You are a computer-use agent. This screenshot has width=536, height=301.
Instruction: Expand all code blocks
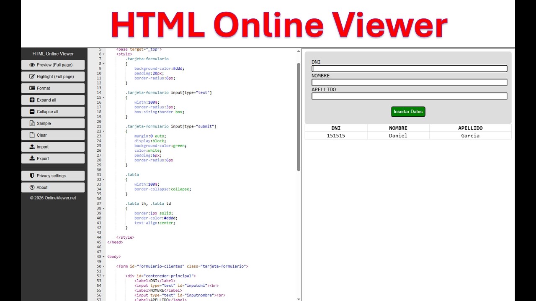[53, 100]
